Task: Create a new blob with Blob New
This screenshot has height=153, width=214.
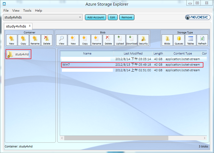Action: pos(73,40)
